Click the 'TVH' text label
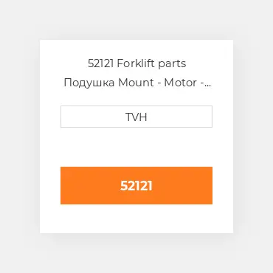273x273 pixels. click(136, 117)
